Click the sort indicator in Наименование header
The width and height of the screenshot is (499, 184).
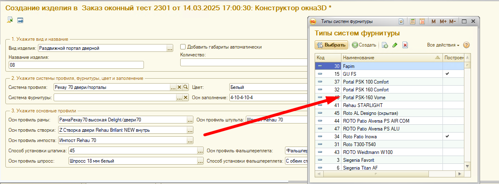click(437, 58)
